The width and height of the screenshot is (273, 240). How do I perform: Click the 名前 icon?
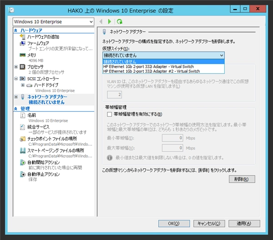23,115
